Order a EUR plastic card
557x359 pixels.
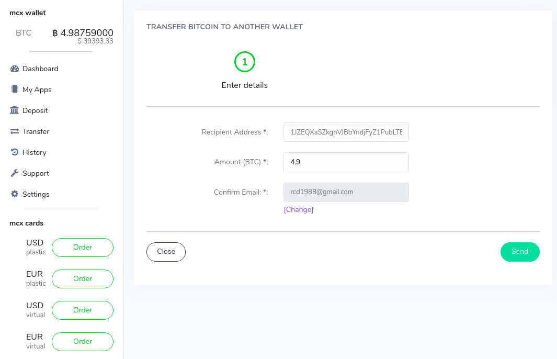tap(83, 278)
